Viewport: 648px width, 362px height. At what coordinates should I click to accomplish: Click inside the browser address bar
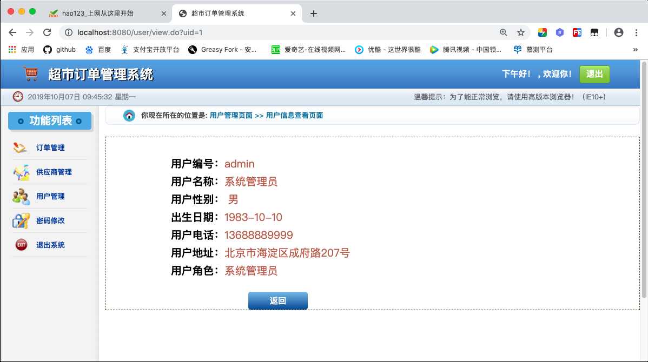coord(216,32)
